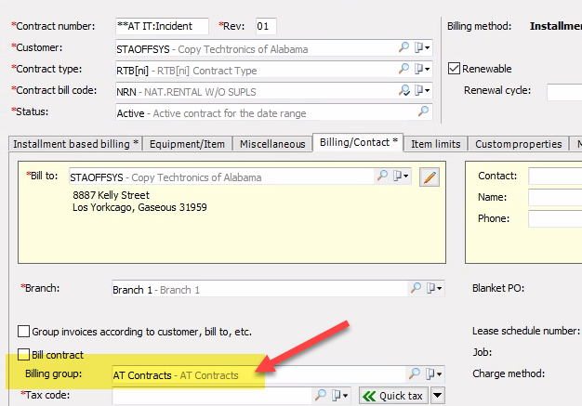Click the Phone input field
This screenshot has width=582, height=406.
coord(555,218)
